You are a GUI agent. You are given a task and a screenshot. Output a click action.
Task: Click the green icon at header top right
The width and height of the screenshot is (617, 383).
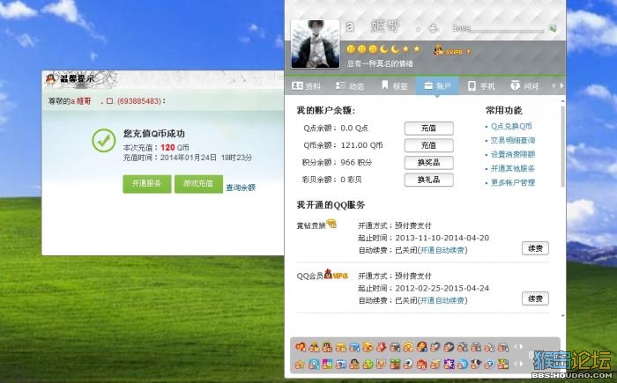(553, 28)
